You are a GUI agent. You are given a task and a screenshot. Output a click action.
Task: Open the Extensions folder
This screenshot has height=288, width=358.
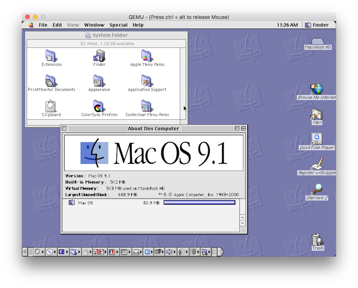[51, 56]
